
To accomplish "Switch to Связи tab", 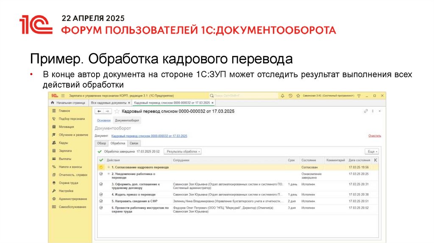I will 134,143.
